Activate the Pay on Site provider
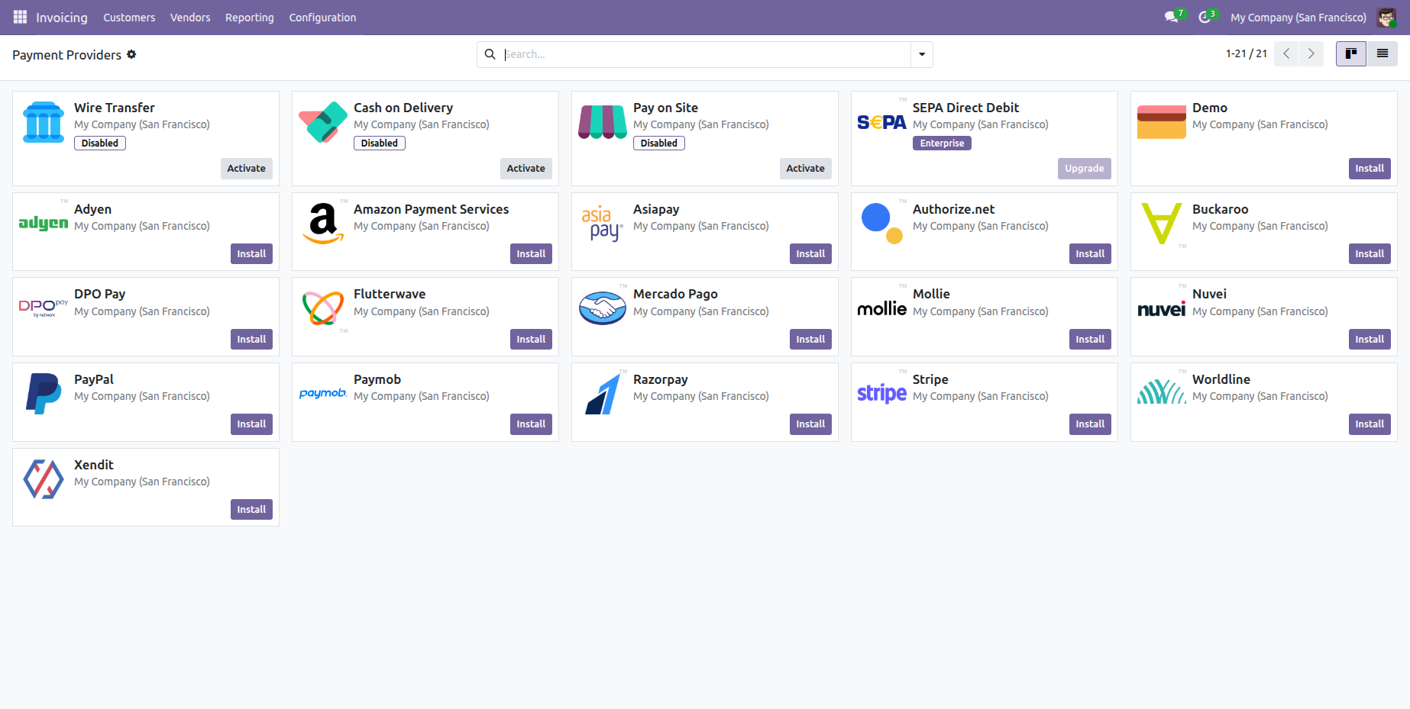 [x=806, y=169]
